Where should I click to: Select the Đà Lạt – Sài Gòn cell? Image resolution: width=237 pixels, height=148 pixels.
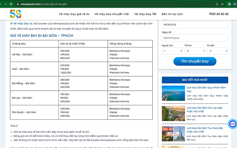[34, 98]
